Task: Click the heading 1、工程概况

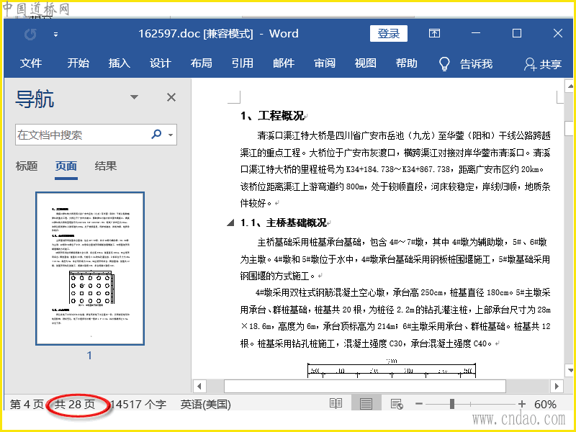Action: (x=272, y=116)
